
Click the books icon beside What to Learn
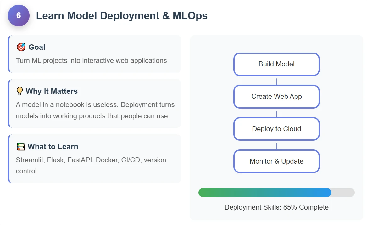tap(20, 147)
